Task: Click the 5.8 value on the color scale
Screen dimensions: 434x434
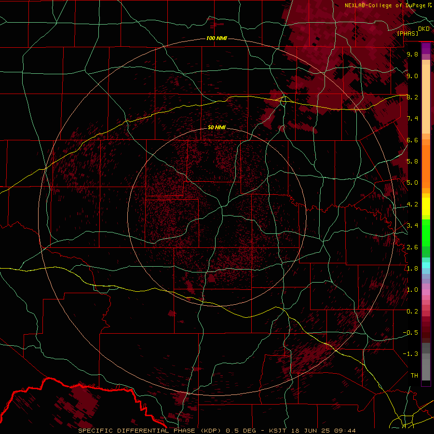Action: click(412, 162)
